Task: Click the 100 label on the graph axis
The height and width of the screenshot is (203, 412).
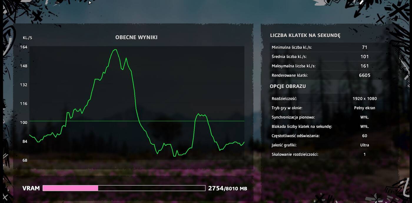Action: point(24,123)
